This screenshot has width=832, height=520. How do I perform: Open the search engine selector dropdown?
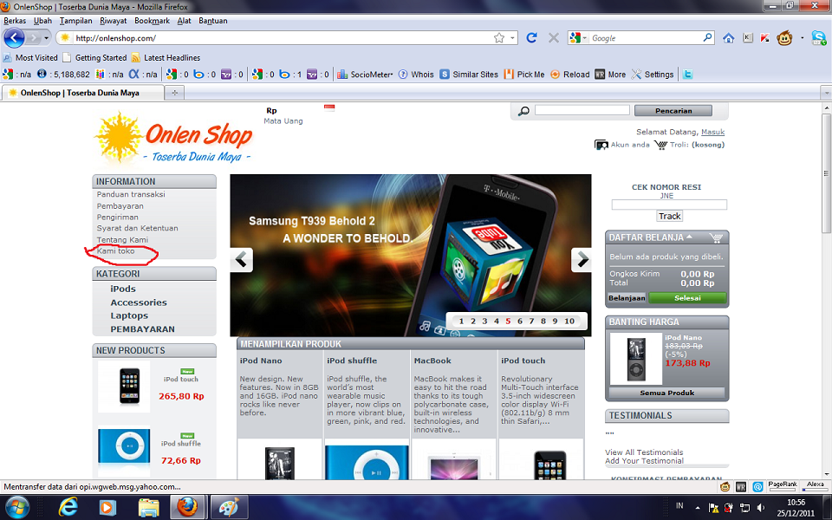(578, 37)
